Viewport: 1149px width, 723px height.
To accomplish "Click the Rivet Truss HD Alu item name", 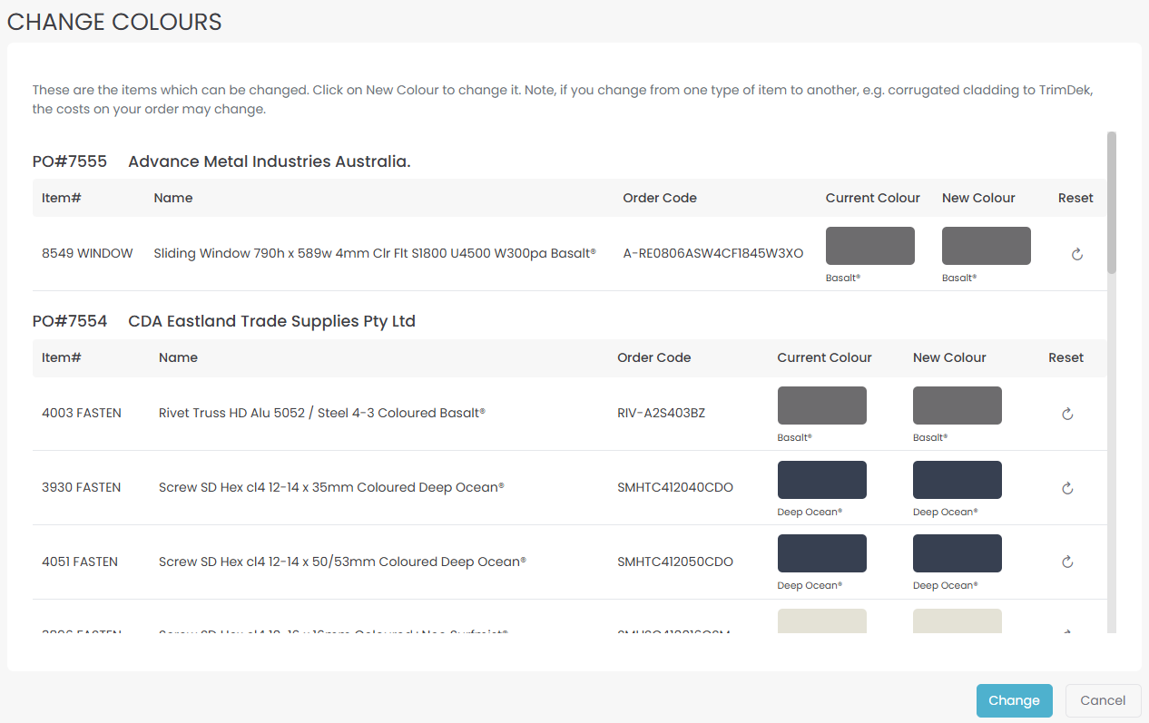I will 321,413.
